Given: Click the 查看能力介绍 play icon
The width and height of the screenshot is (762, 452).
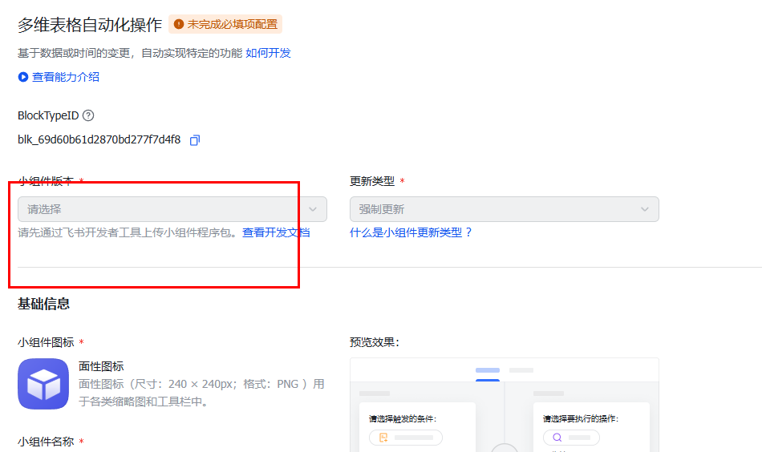Looking at the screenshot, I should point(22,77).
